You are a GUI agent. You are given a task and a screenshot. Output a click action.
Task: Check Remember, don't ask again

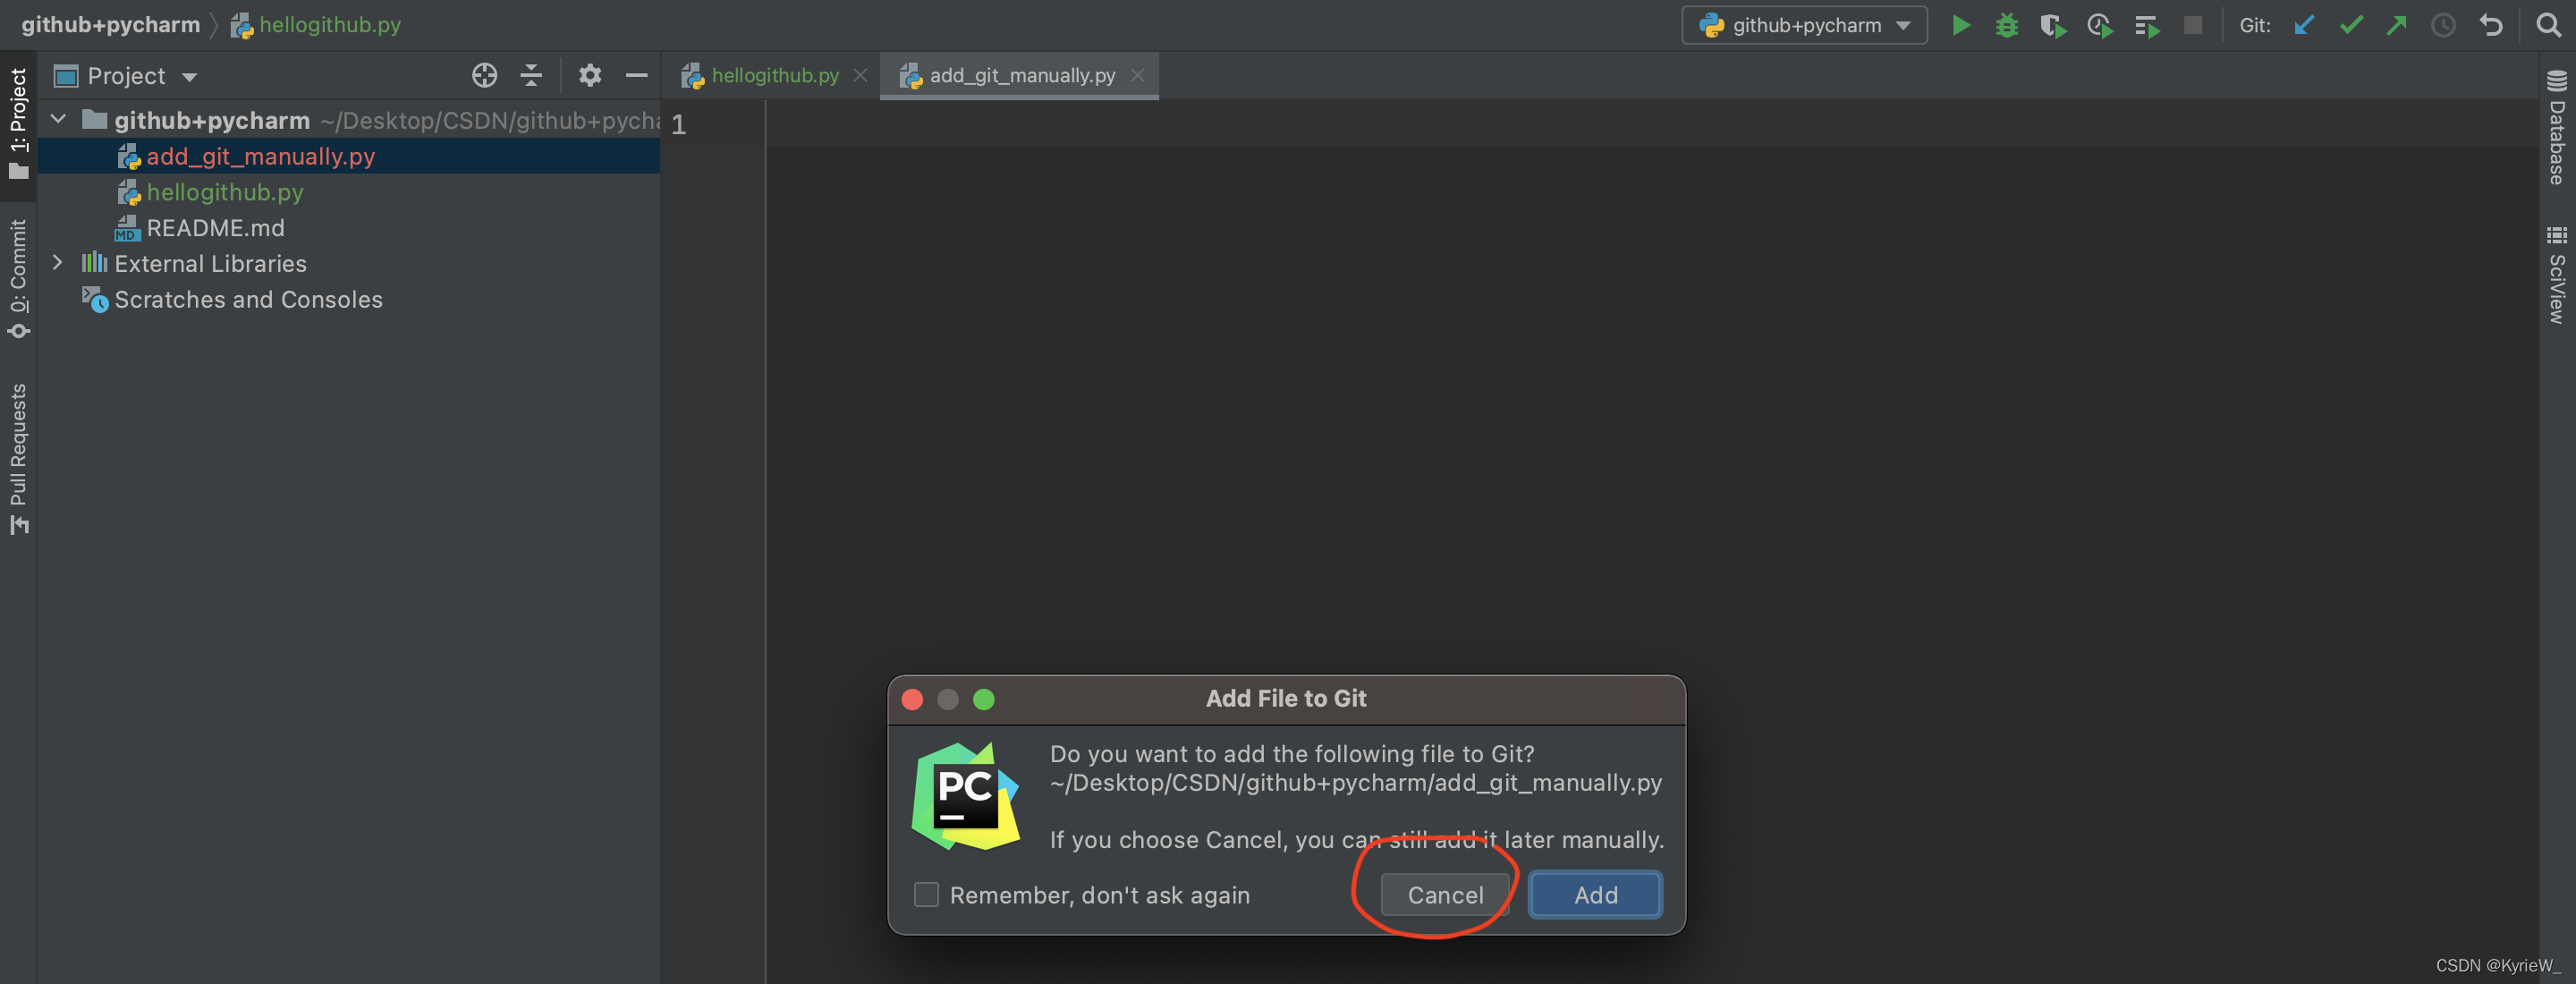click(x=926, y=895)
